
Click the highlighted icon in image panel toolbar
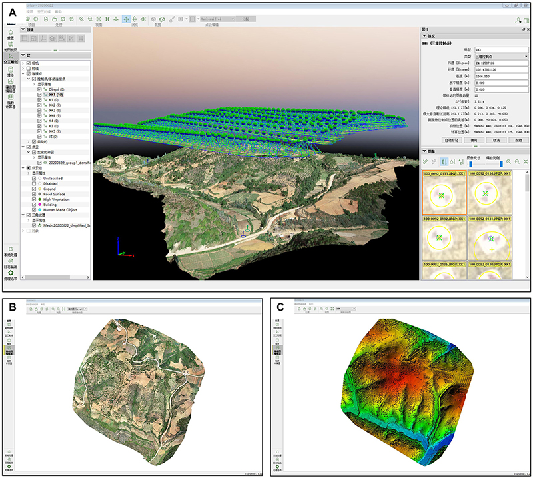coord(444,162)
